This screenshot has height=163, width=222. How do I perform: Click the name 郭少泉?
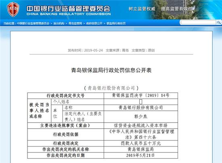click(x=141, y=117)
